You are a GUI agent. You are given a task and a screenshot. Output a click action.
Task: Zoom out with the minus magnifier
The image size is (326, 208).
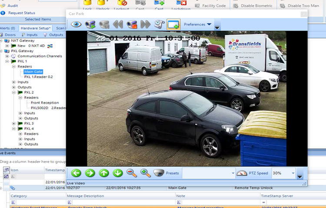(132, 173)
